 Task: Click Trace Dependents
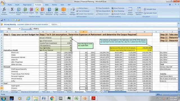[x=103, y=11]
